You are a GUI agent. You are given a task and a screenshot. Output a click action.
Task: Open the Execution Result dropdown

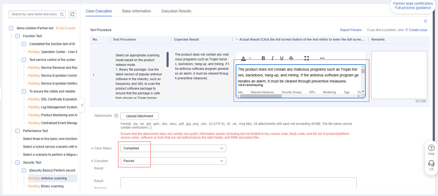point(173,161)
